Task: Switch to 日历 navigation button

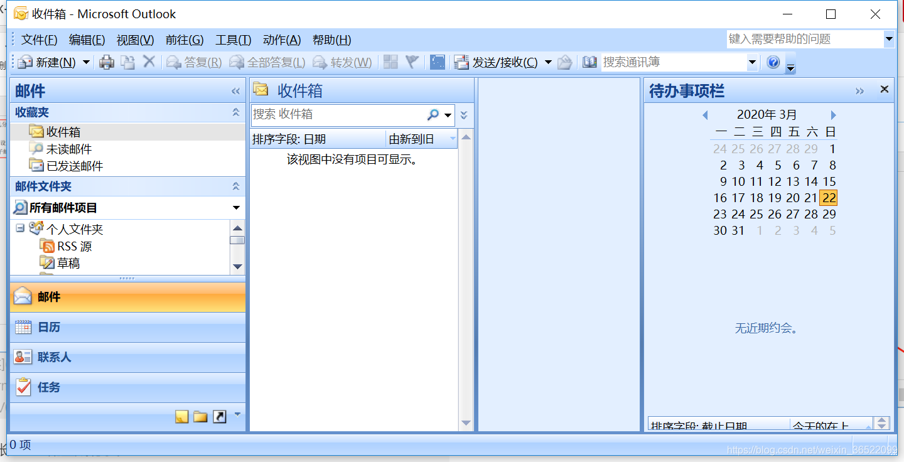Action: [x=127, y=327]
